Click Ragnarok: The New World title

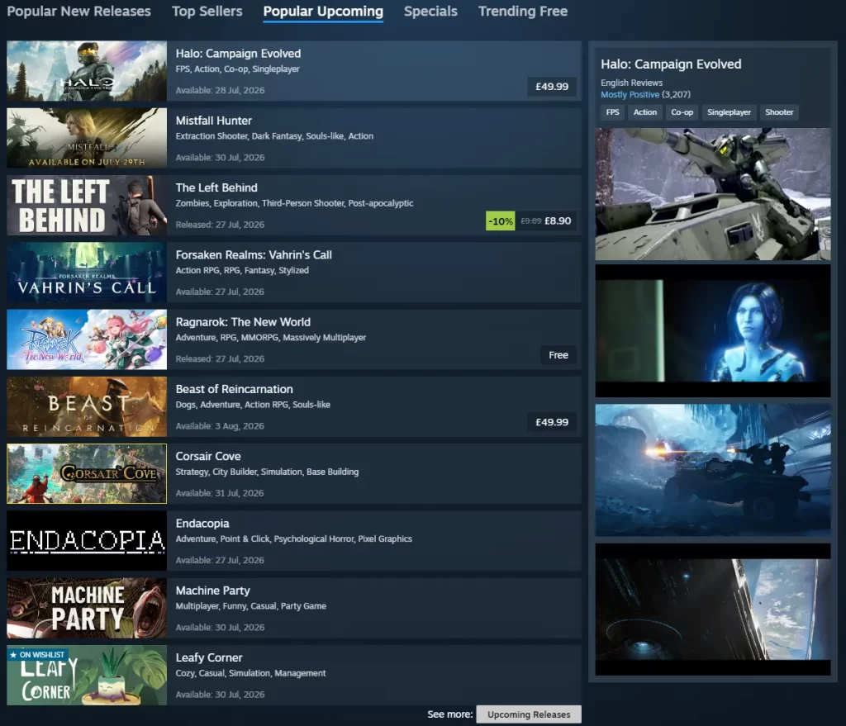(243, 322)
